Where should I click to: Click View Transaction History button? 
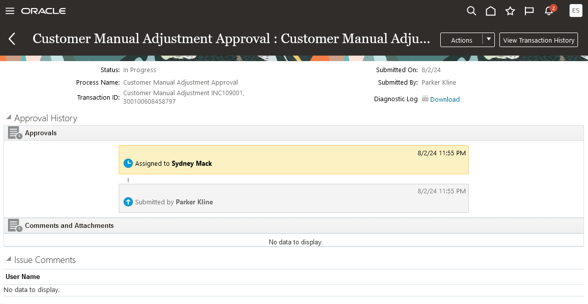point(538,40)
